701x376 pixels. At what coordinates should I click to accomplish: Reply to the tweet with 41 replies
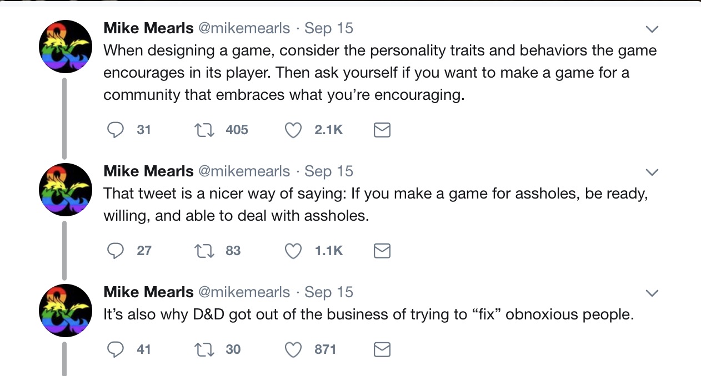coord(115,349)
